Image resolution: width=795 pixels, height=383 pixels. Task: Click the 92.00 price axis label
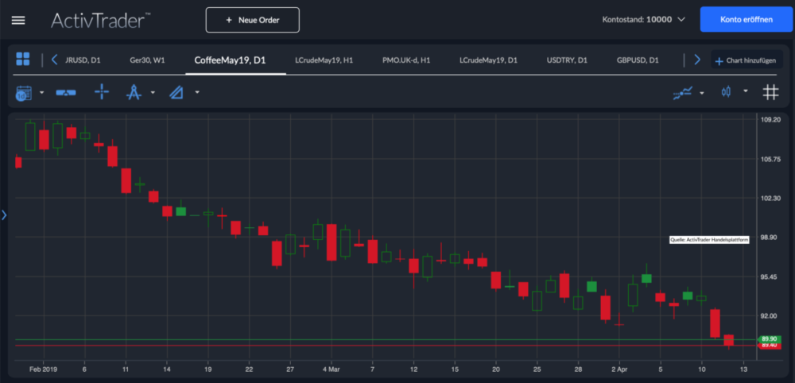[770, 315]
